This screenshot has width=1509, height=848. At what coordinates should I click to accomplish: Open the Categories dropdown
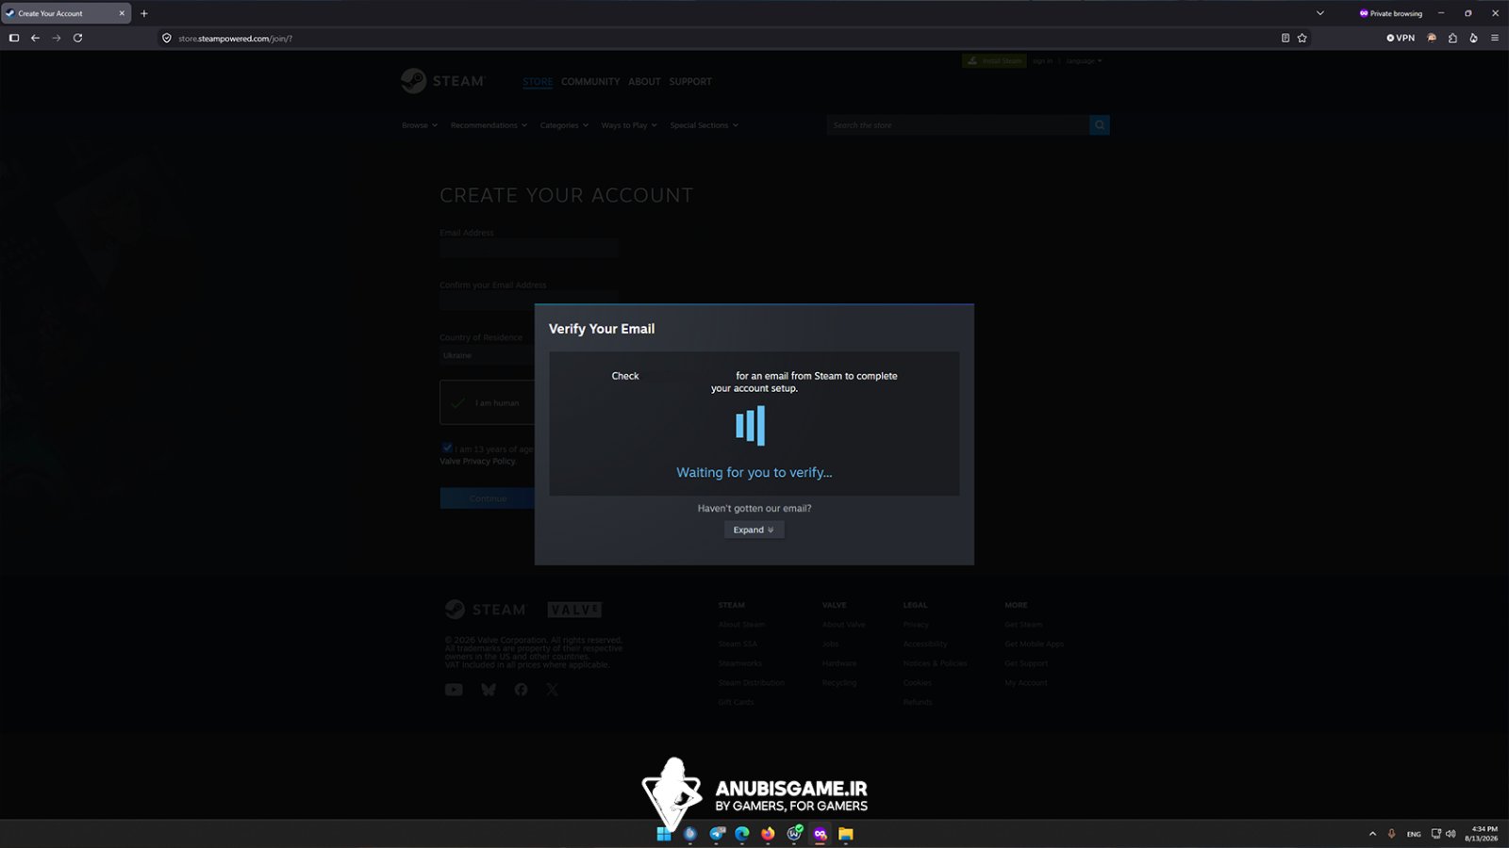[564, 125]
